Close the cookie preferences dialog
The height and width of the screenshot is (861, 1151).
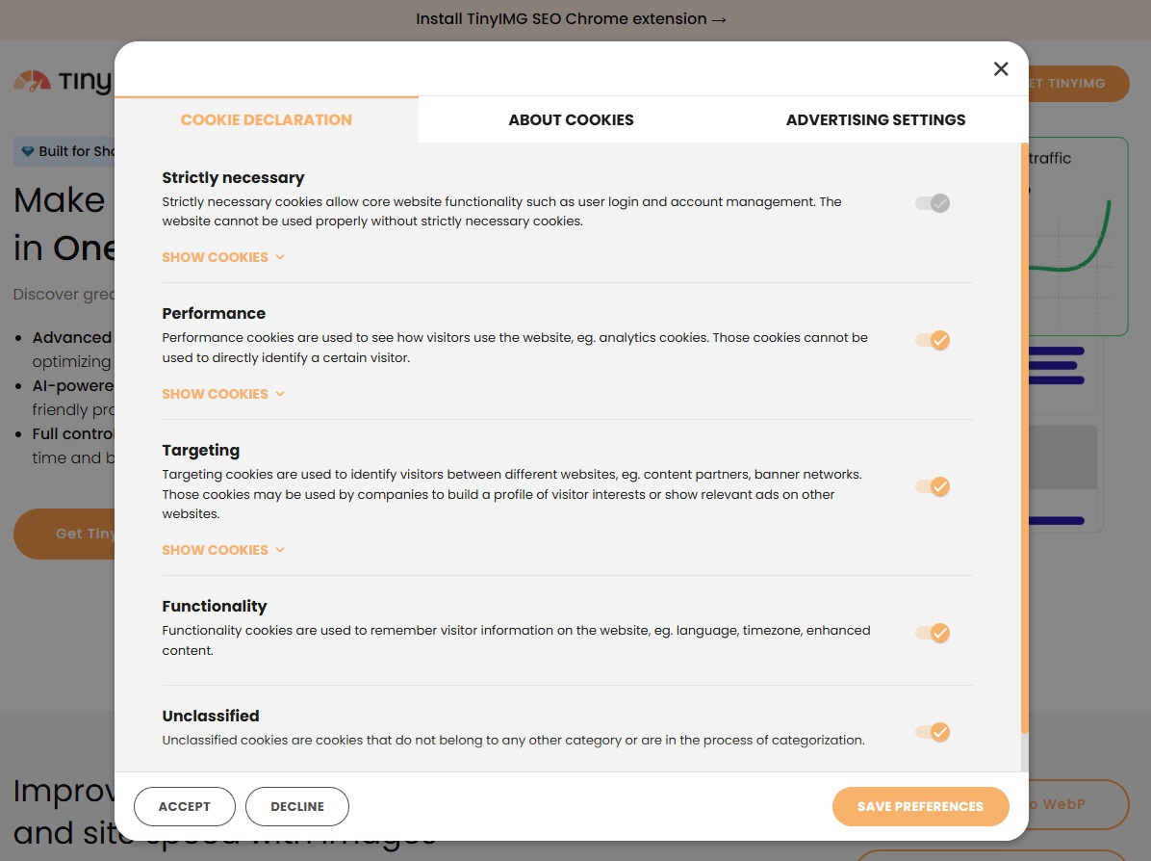pos(1001,68)
